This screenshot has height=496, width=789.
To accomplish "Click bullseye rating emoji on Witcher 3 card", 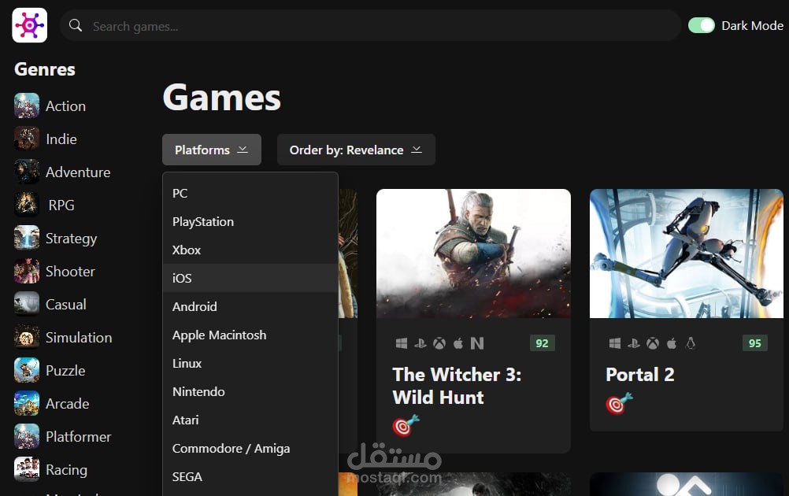I will pyautogui.click(x=406, y=425).
